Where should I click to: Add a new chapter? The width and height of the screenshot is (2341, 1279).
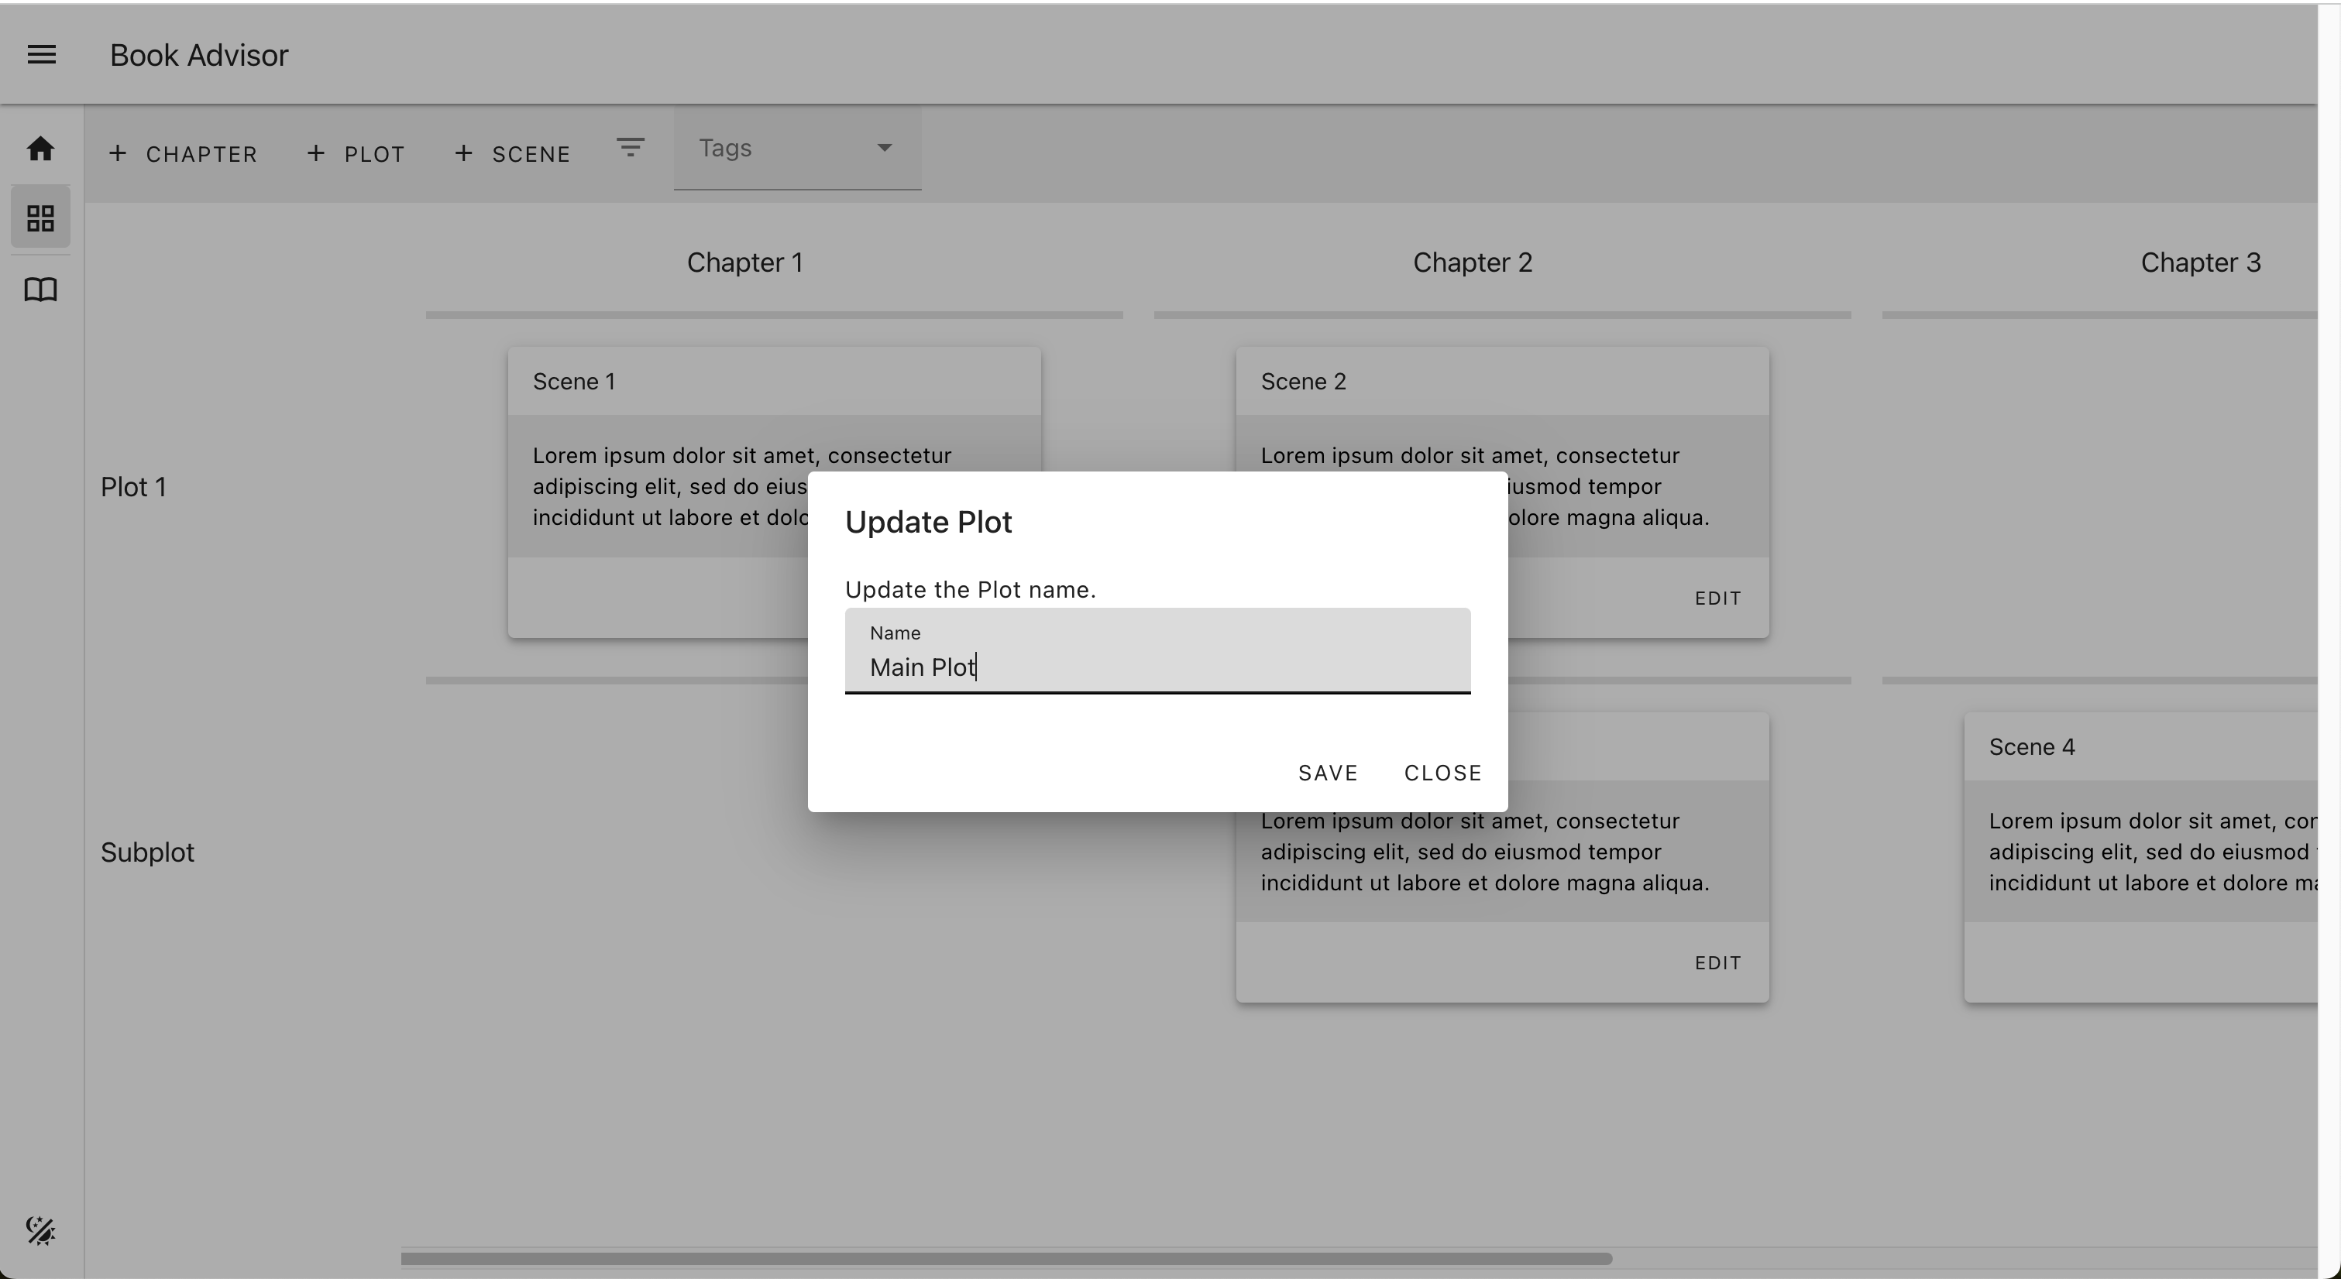point(183,153)
